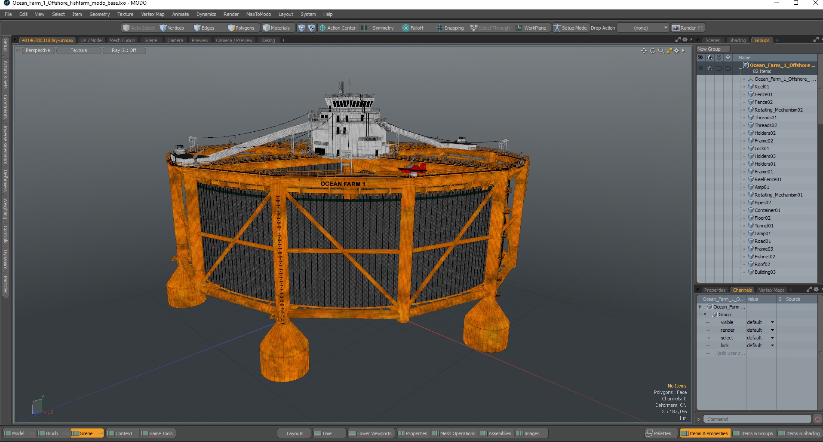Select the Container01 item
Viewport: 823px width, 442px height.
tap(767, 210)
